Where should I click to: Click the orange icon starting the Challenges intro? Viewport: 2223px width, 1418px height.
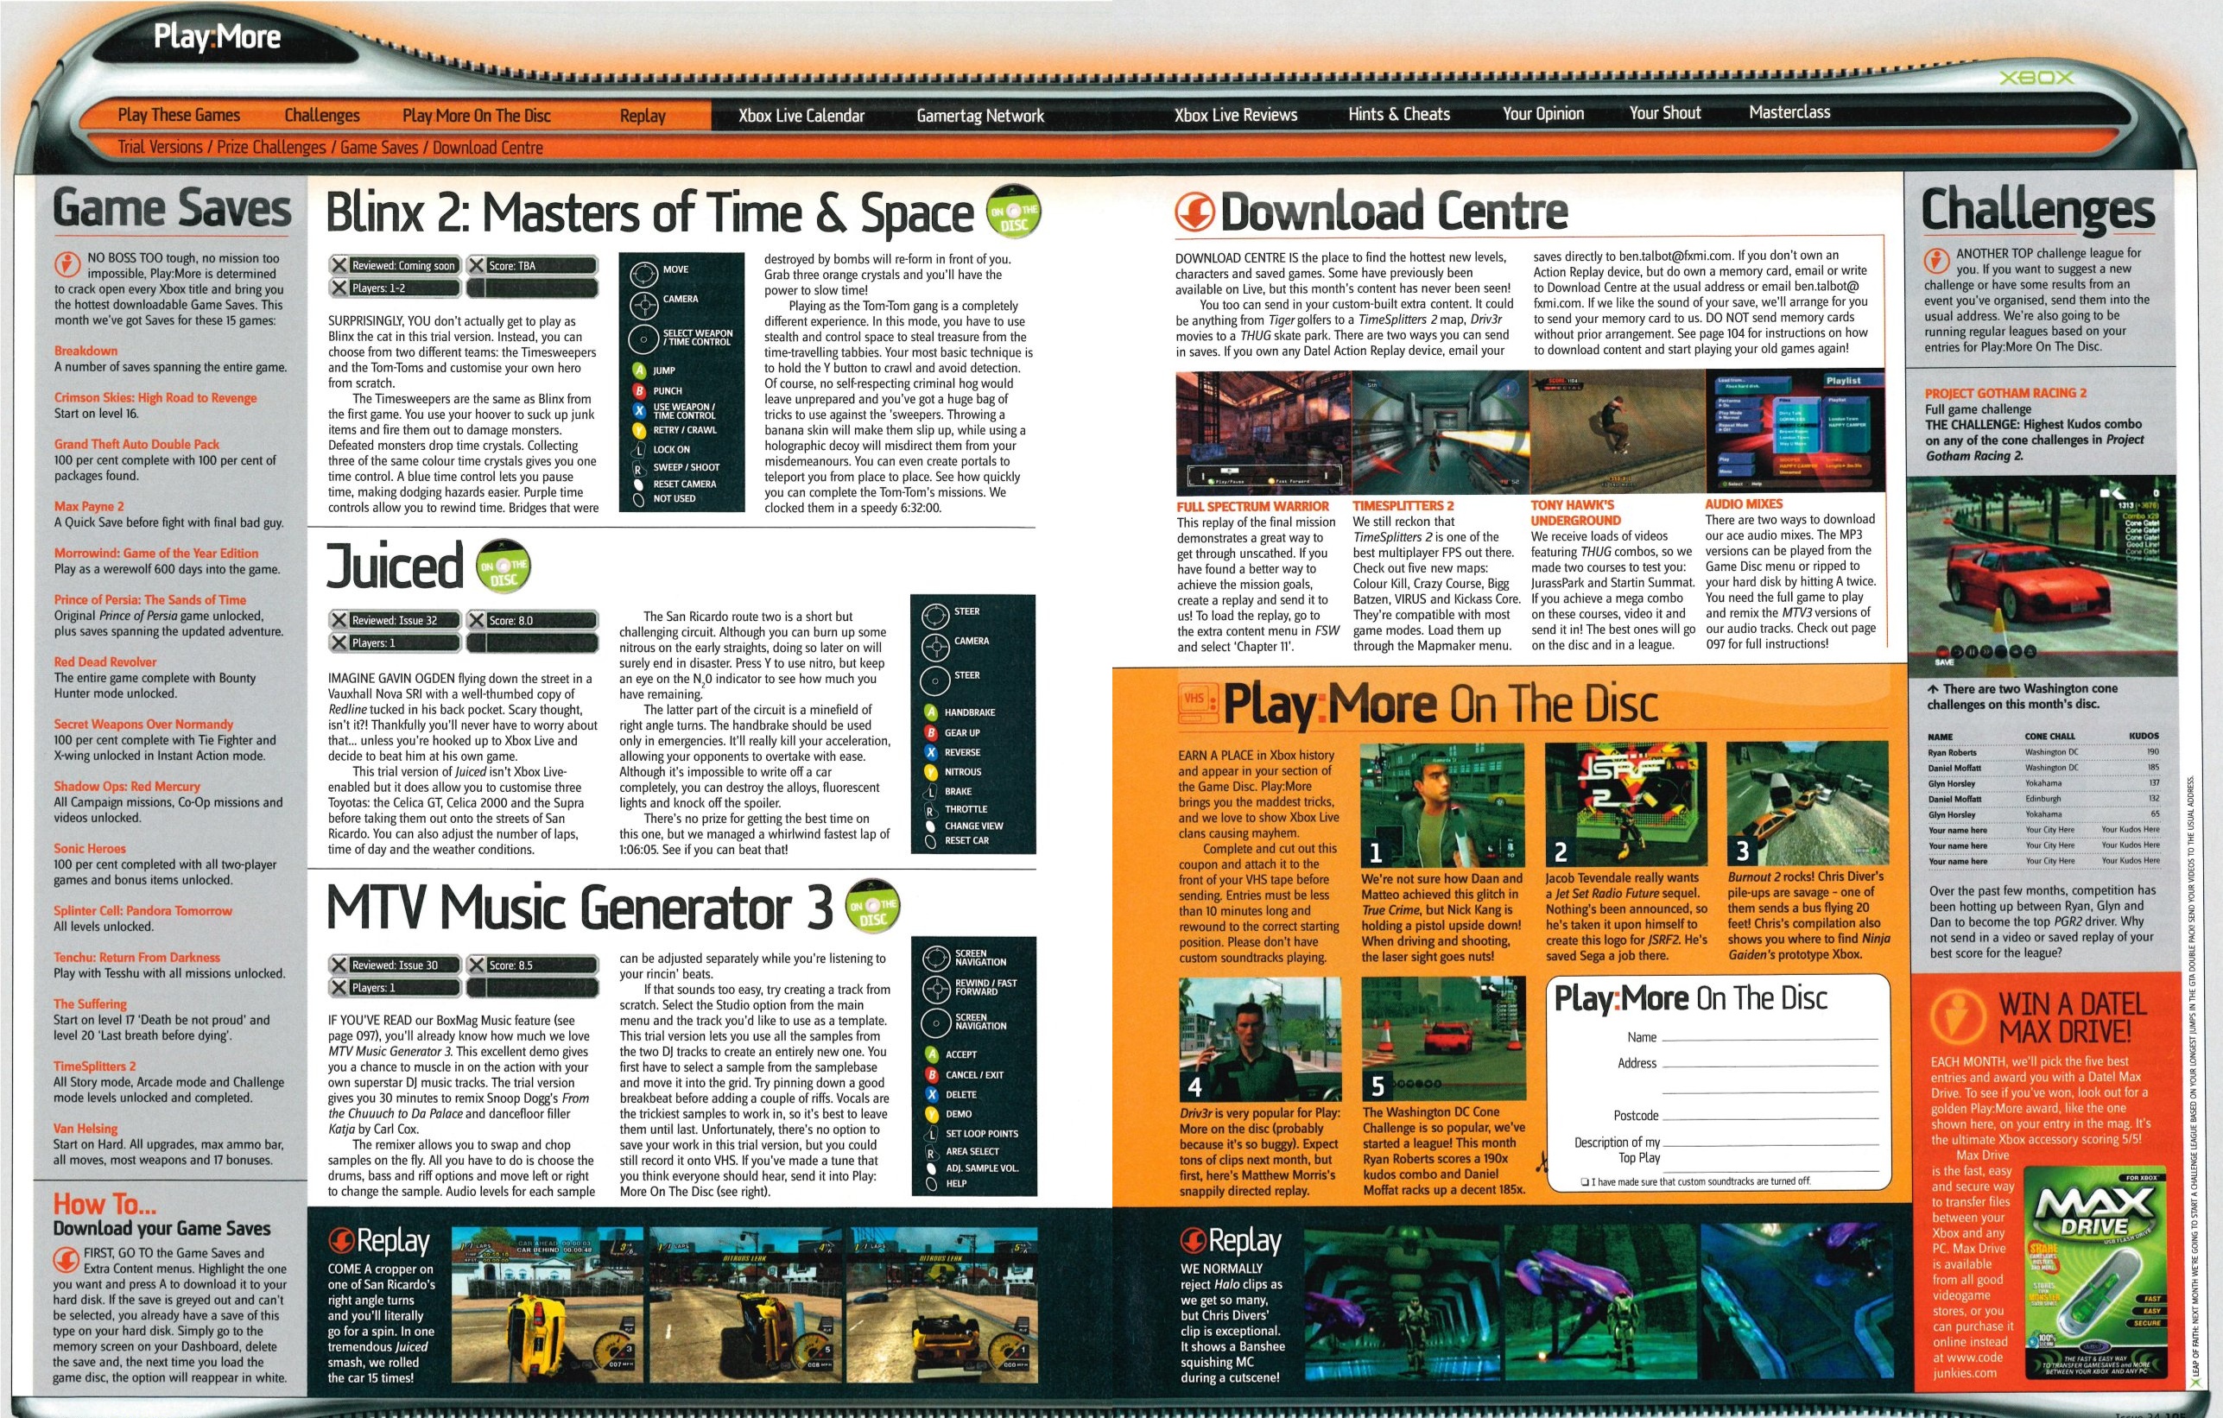coord(1936,260)
